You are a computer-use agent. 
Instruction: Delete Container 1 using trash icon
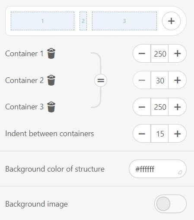click(x=51, y=54)
